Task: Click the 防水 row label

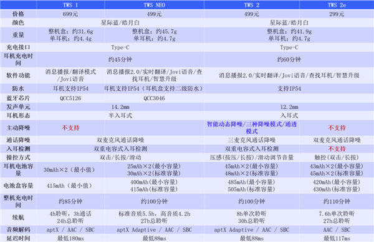Action: (x=18, y=89)
